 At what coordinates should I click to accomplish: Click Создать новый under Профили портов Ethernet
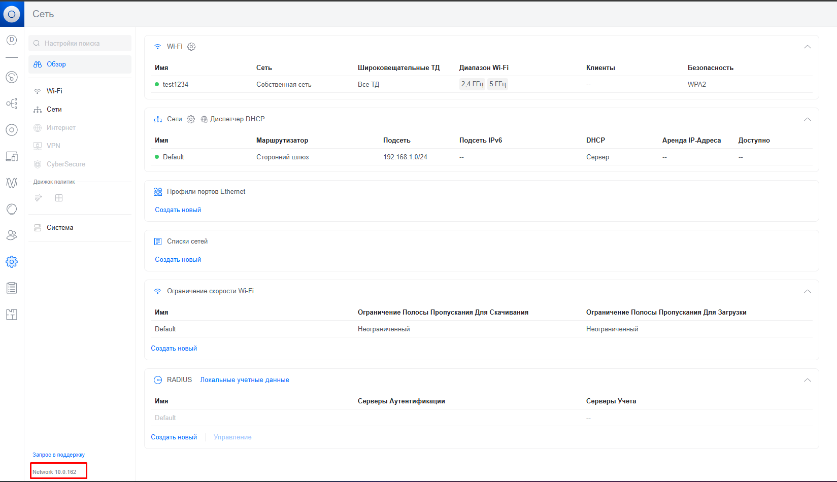click(178, 210)
